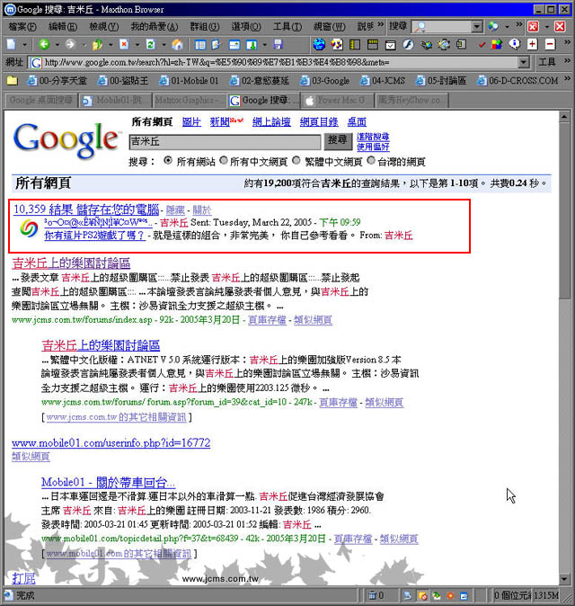
Task: Click the soccer ball colored toolbar icon
Action: (337, 44)
